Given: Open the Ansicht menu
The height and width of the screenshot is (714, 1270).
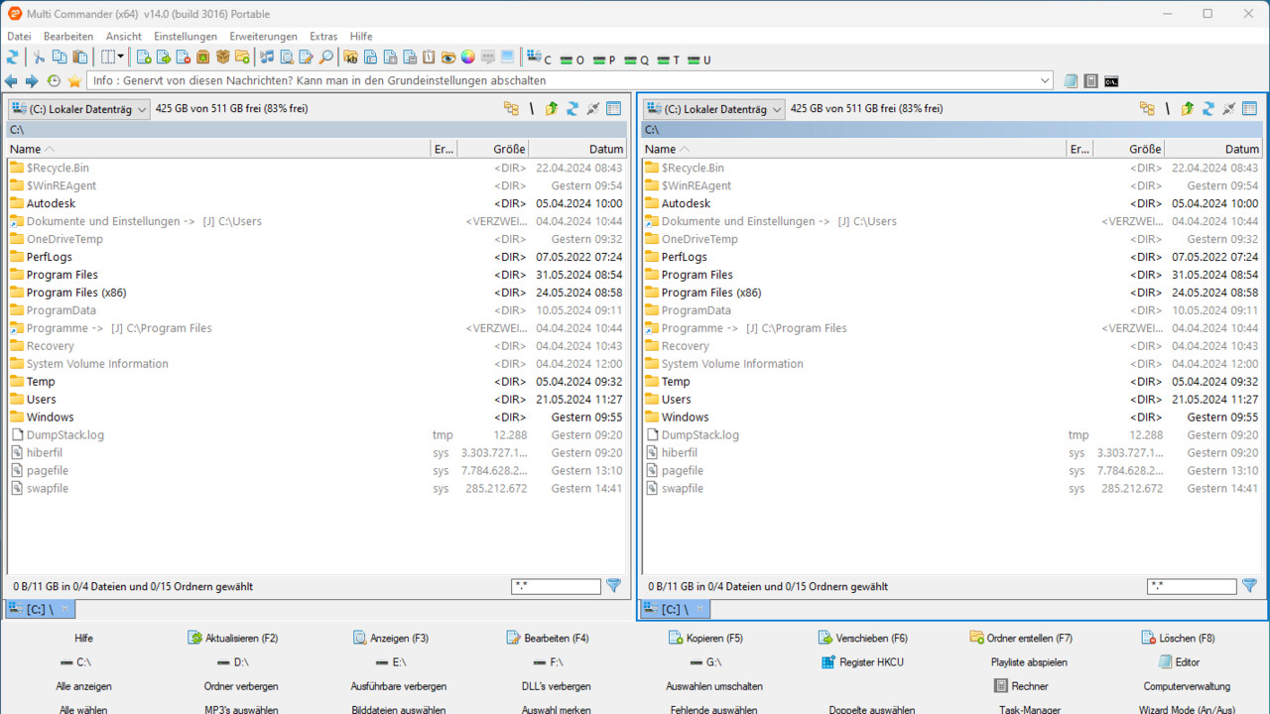Looking at the screenshot, I should tap(124, 36).
